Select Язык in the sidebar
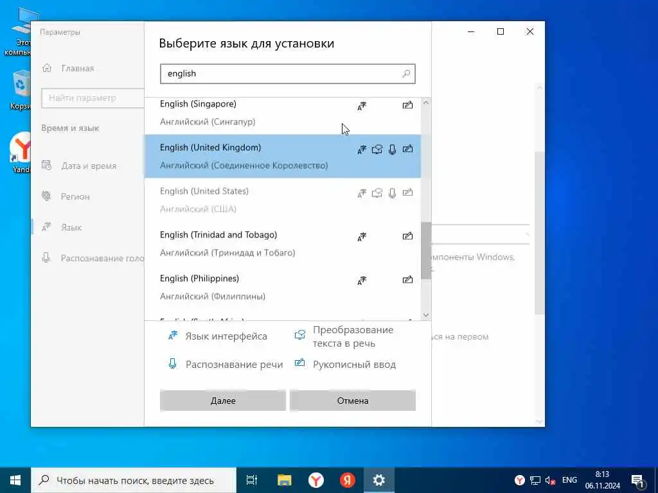 tap(71, 227)
